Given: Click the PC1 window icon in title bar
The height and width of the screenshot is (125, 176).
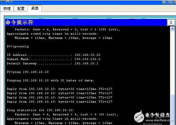Looking at the screenshot, I should [2, 1].
